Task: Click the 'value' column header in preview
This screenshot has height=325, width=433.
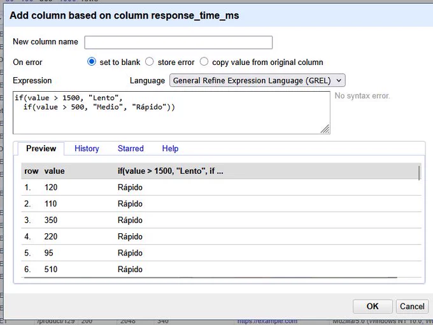Action: click(x=54, y=171)
